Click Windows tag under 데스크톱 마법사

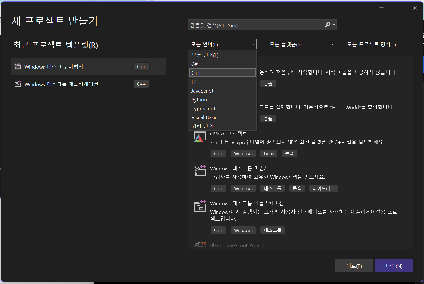243,188
